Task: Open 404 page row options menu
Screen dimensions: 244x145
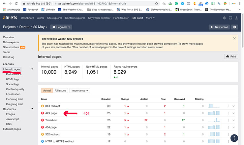Action: [229, 127]
